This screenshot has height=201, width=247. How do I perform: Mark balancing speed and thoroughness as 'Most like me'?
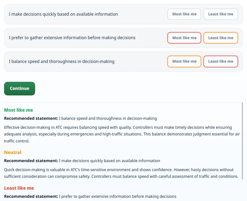click(184, 61)
